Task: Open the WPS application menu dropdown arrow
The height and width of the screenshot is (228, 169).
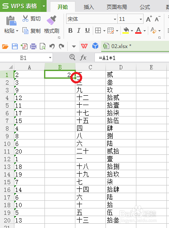Action: pos(44,6)
